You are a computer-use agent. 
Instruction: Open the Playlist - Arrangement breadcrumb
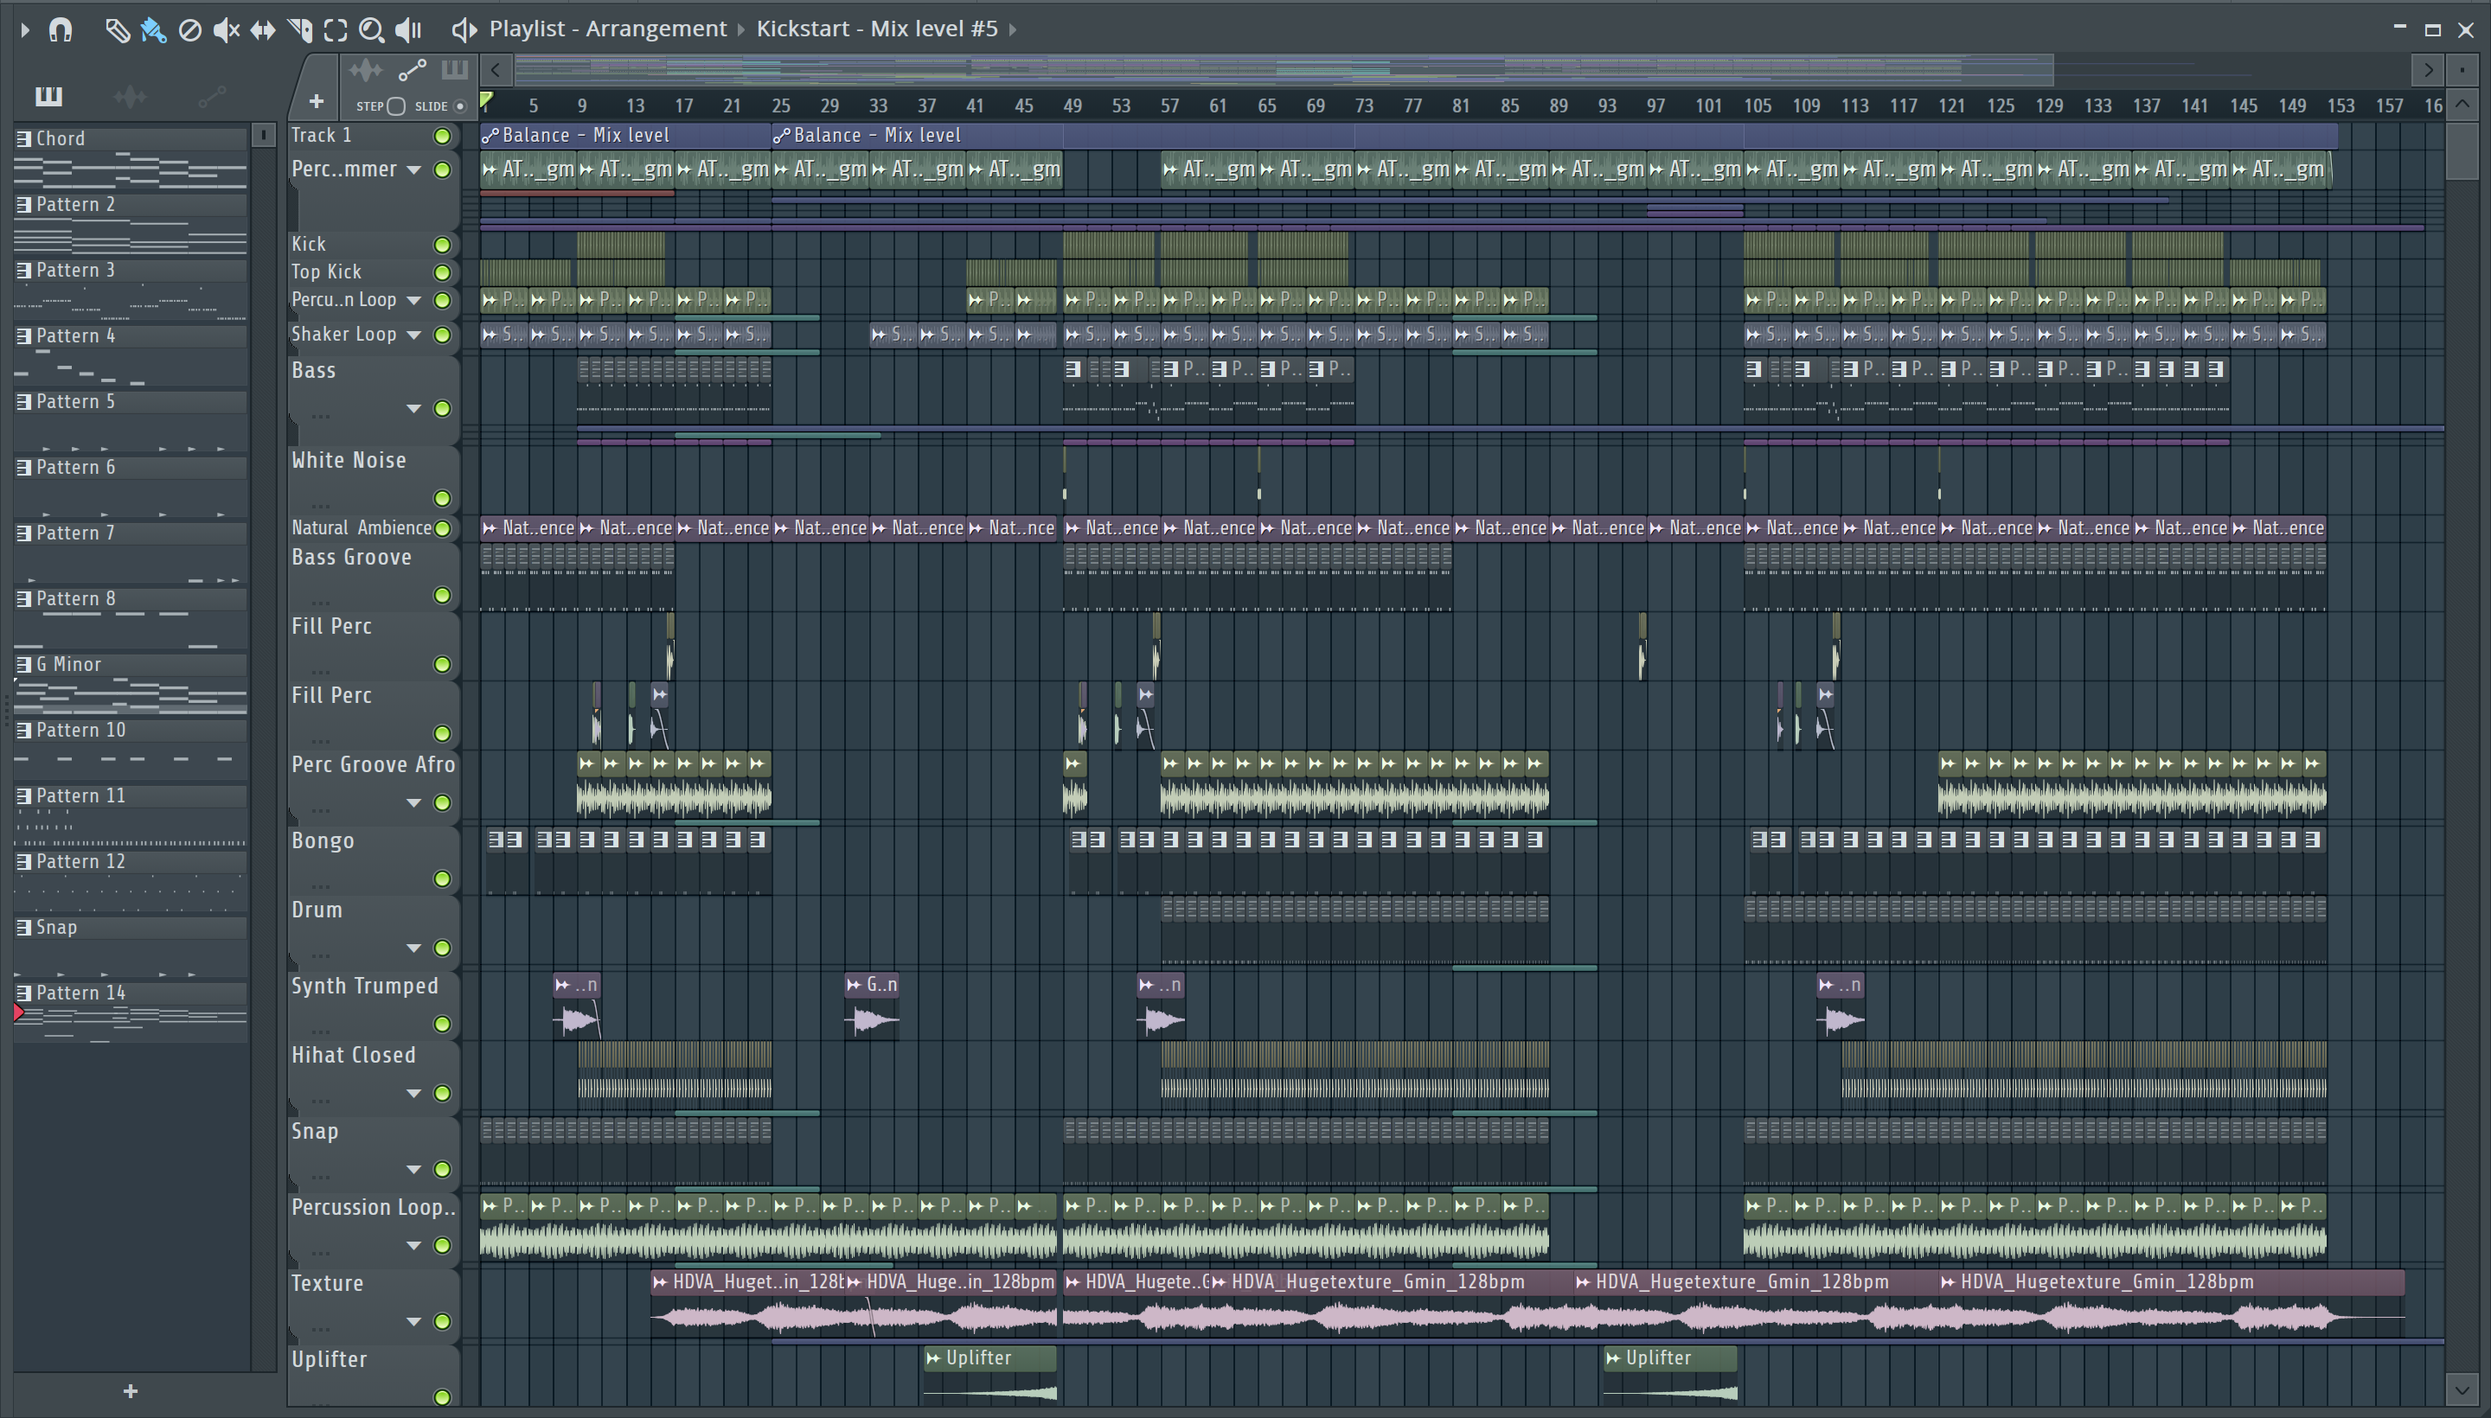click(x=608, y=29)
